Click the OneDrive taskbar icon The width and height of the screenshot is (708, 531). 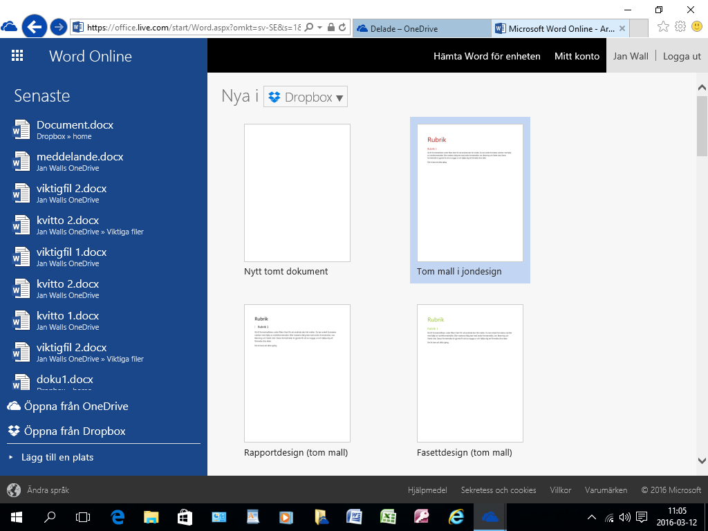click(490, 517)
